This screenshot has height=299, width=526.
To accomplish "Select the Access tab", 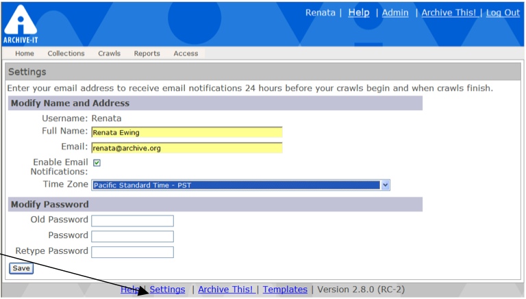I will [186, 53].
